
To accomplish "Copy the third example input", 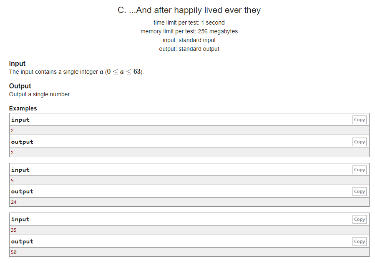I will [359, 219].
